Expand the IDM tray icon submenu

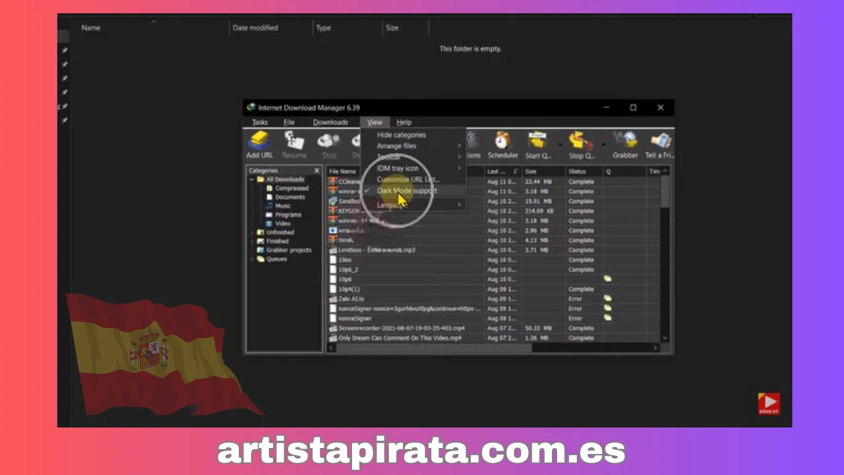tap(413, 168)
